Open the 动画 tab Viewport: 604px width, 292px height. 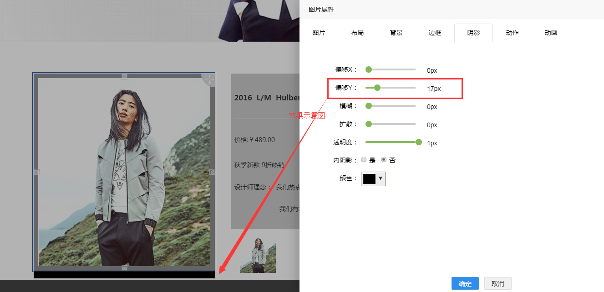pyautogui.click(x=551, y=33)
